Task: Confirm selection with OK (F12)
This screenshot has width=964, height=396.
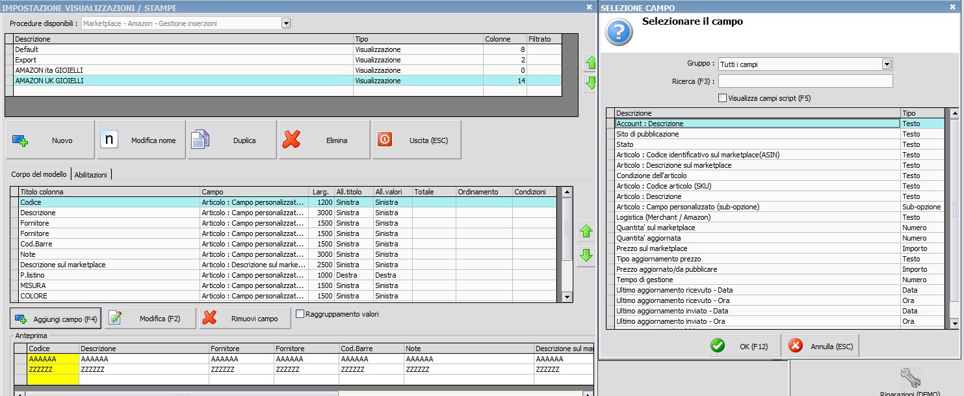Action: tap(744, 347)
